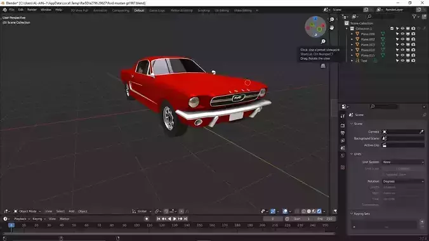
Task: Switch to Scripting workspace tab
Action: 204,10
